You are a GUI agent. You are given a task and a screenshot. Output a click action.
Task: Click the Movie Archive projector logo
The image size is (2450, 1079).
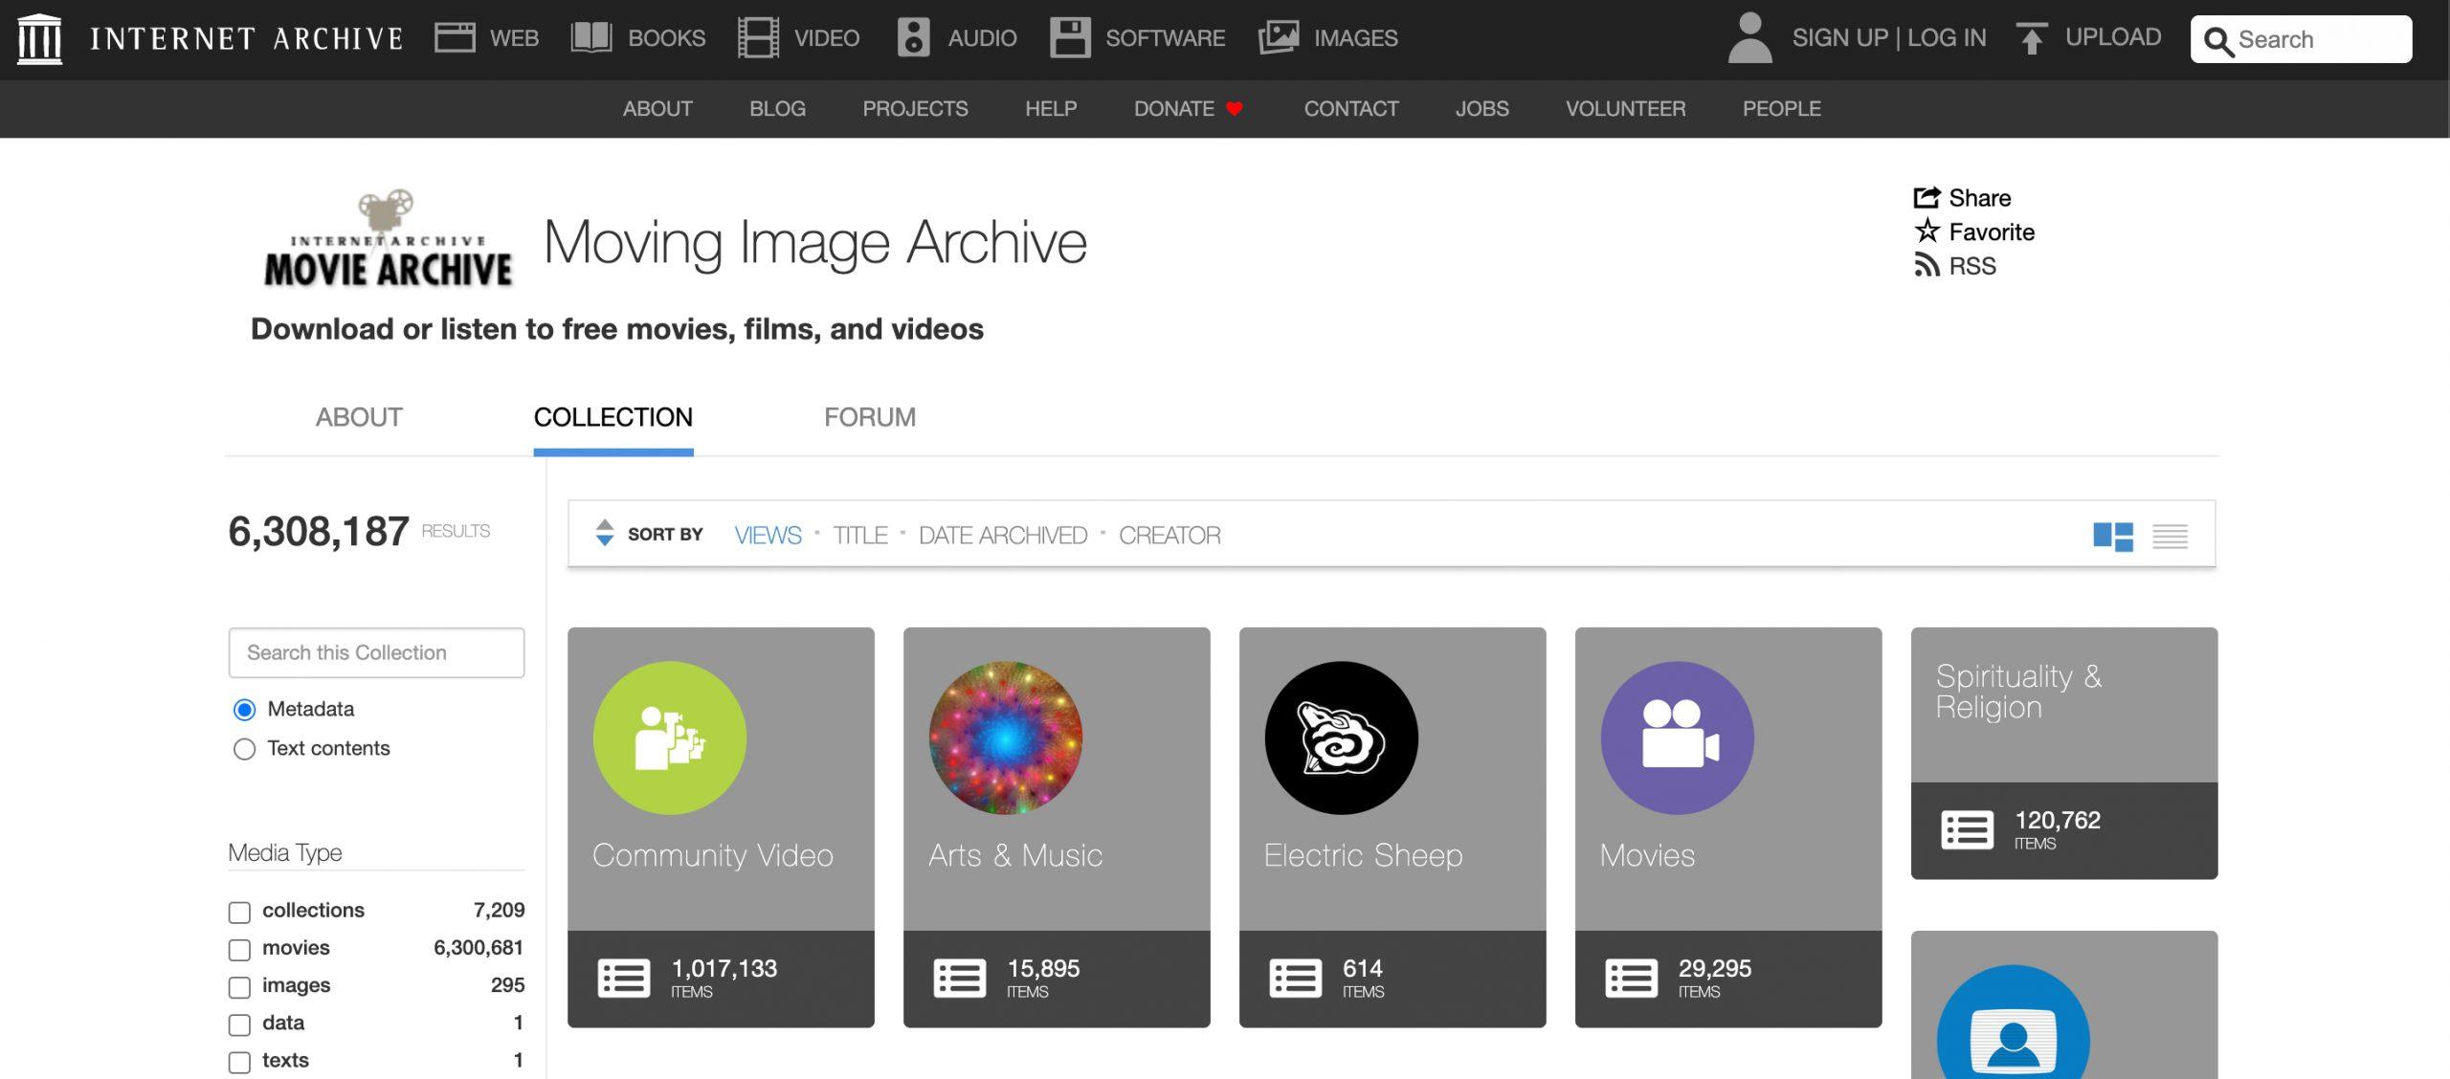pyautogui.click(x=389, y=239)
